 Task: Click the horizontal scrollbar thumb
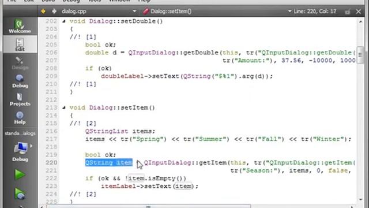(148, 206)
